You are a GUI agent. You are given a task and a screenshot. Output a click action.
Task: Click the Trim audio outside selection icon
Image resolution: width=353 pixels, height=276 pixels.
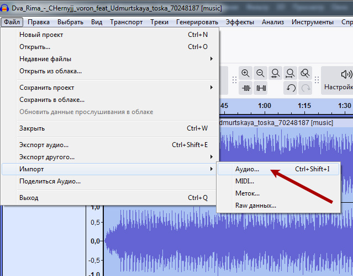coord(245,88)
